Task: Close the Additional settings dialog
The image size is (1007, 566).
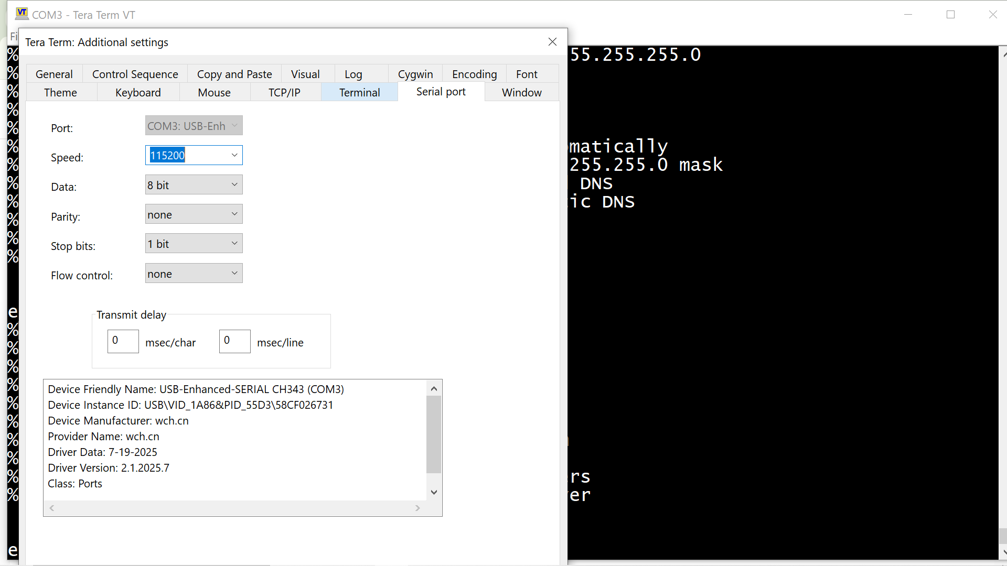Action: pyautogui.click(x=552, y=42)
